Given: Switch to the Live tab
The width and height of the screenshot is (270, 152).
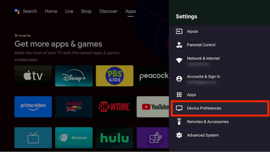Looking at the screenshot, I should 69,11.
